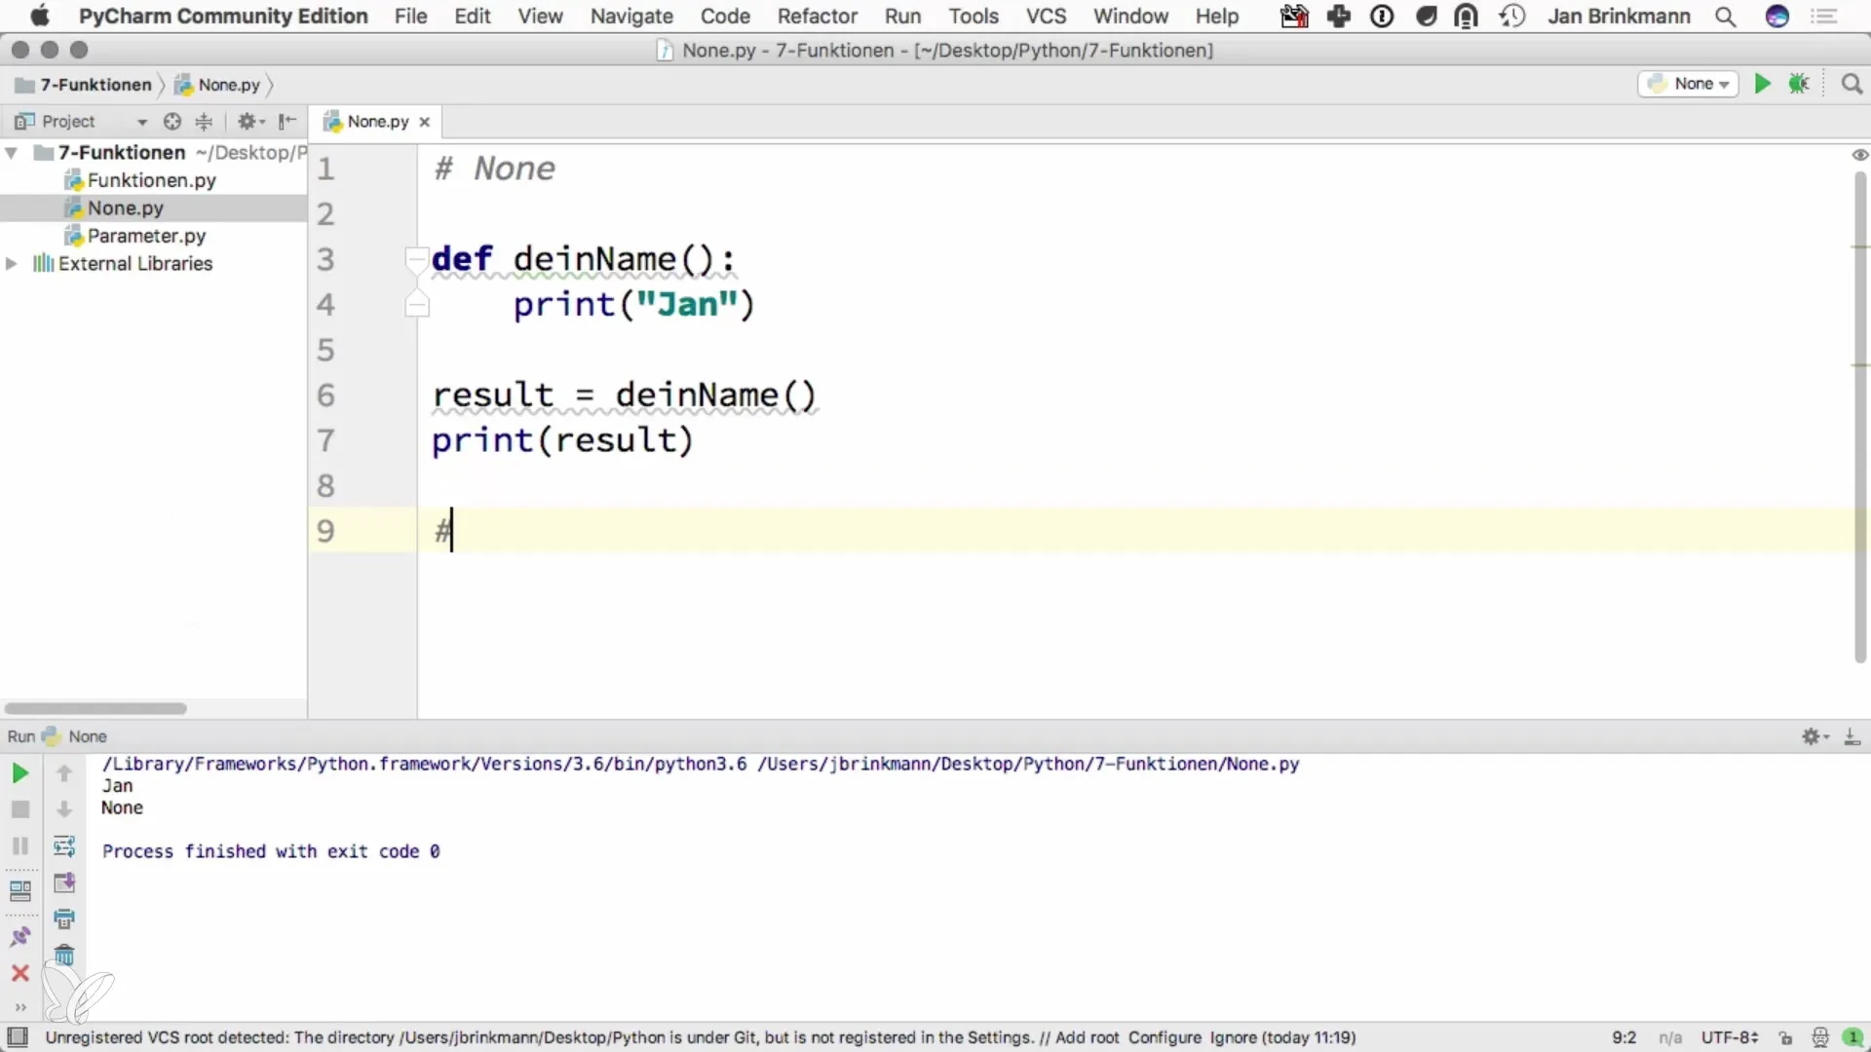Open the Refactor menu
This screenshot has width=1871, height=1052.
(817, 17)
